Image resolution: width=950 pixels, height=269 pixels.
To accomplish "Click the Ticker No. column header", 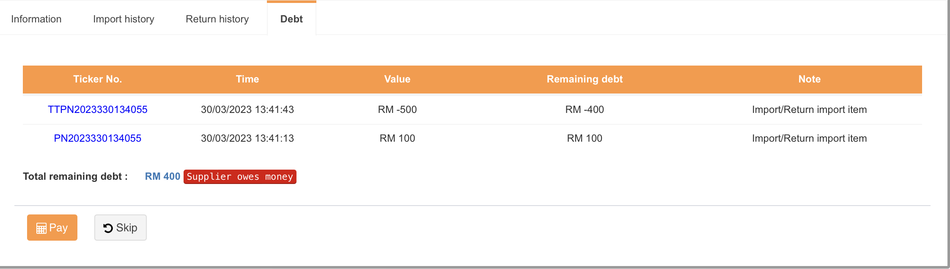I will [98, 79].
